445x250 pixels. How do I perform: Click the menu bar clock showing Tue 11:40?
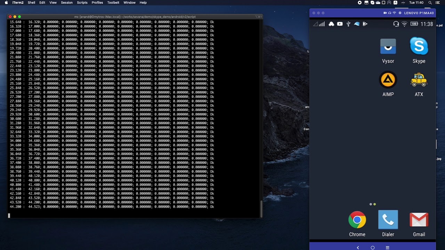coord(416,2)
